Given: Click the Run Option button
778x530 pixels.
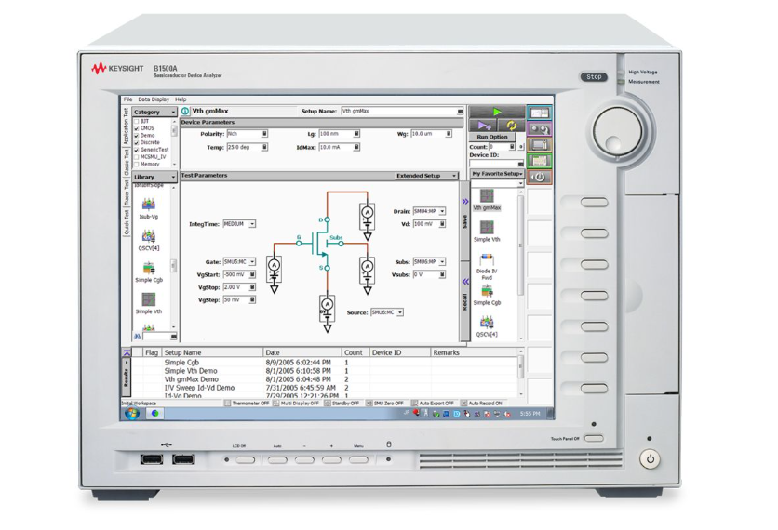Looking at the screenshot, I should [492, 137].
